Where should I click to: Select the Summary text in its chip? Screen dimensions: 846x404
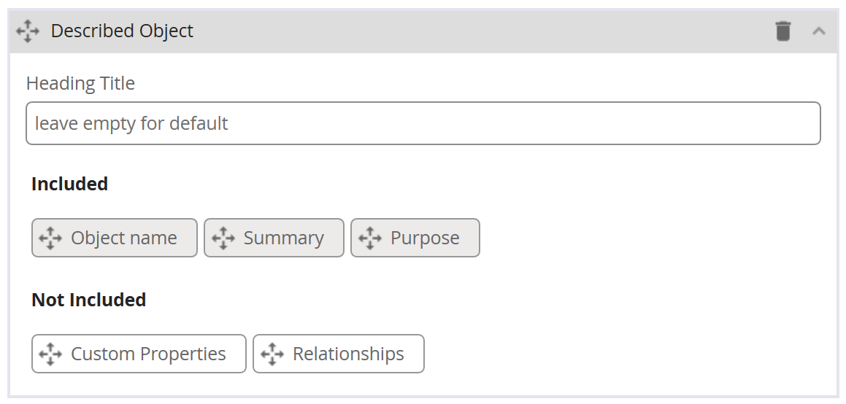coord(283,238)
